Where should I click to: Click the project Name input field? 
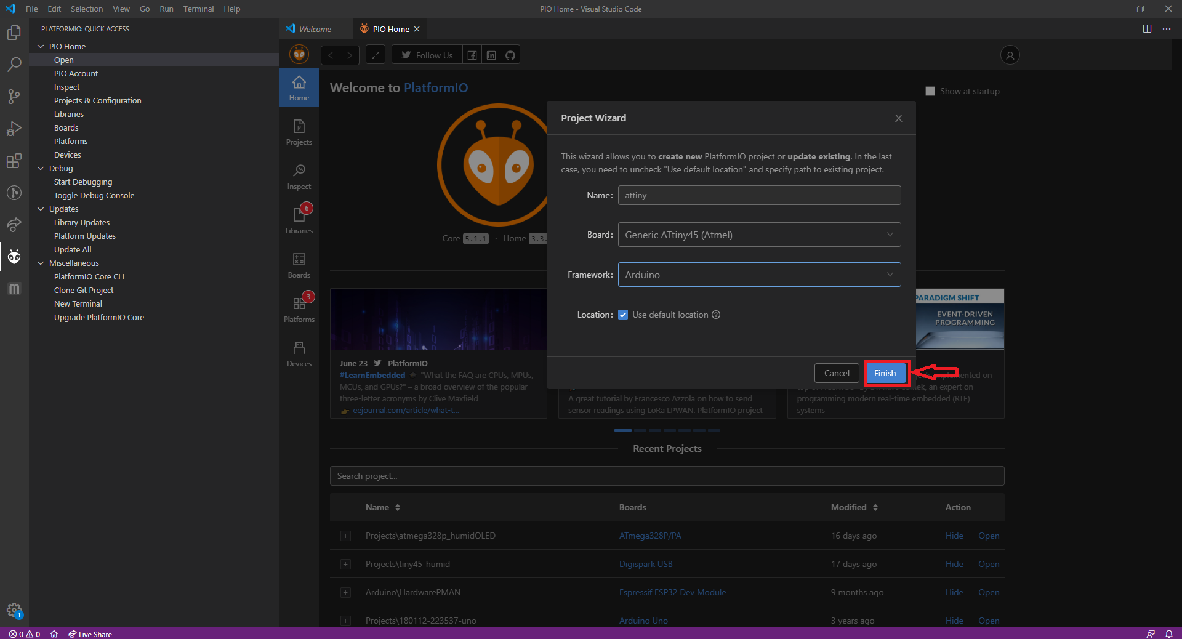point(759,195)
